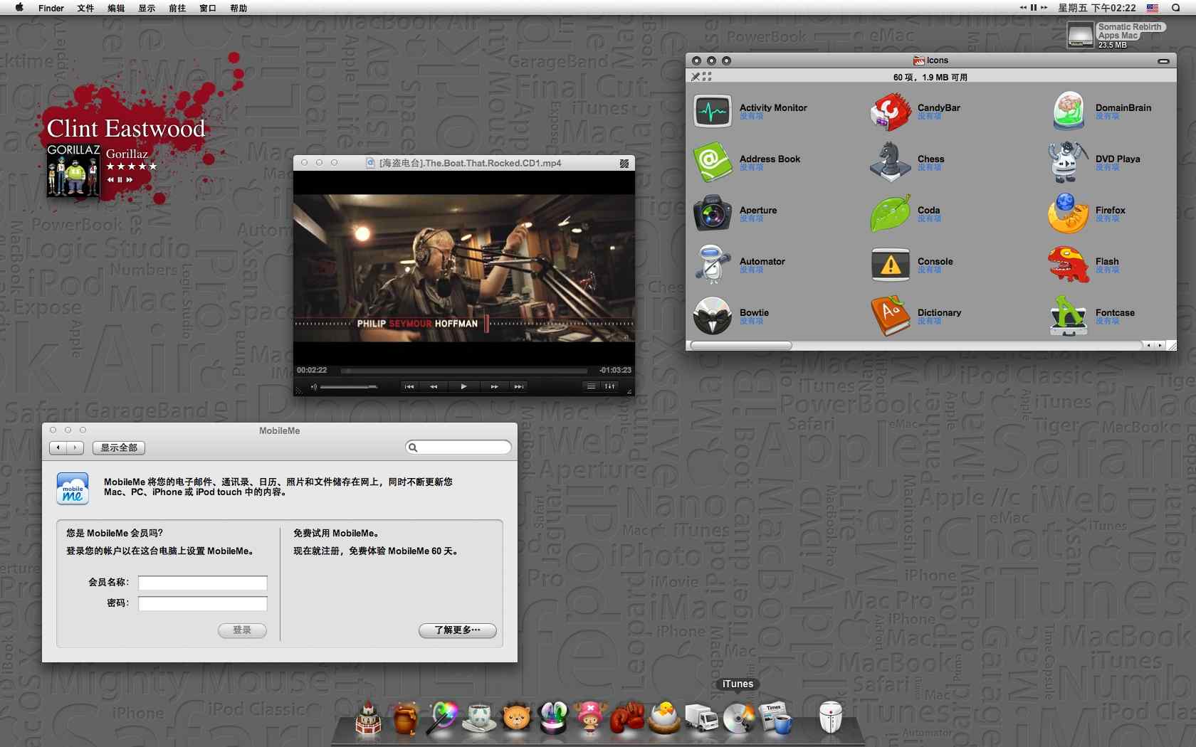Screen dimensions: 1196x747
Task: Toggle the video window fullscreen icon
Action: (624, 164)
